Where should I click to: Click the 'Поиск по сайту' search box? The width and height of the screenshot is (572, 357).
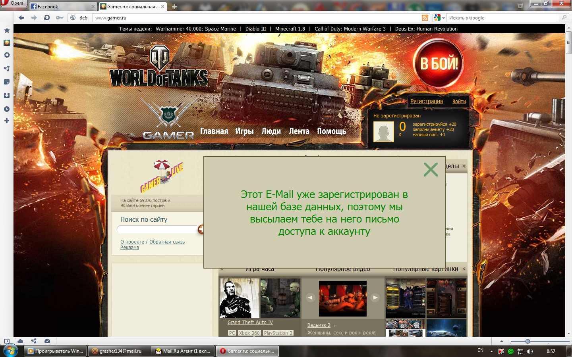[x=157, y=229]
